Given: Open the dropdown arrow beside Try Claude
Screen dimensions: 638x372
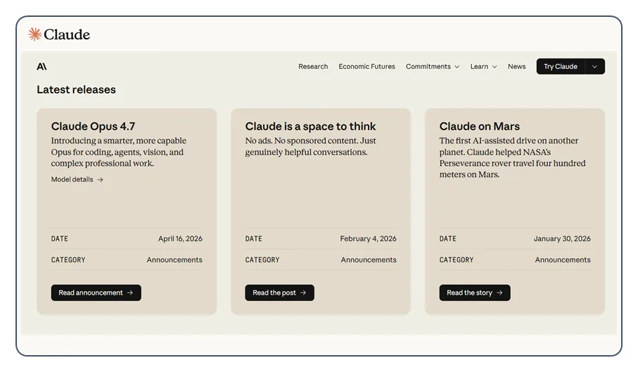Looking at the screenshot, I should 595,66.
